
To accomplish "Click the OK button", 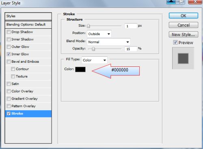I will click(x=184, y=16).
